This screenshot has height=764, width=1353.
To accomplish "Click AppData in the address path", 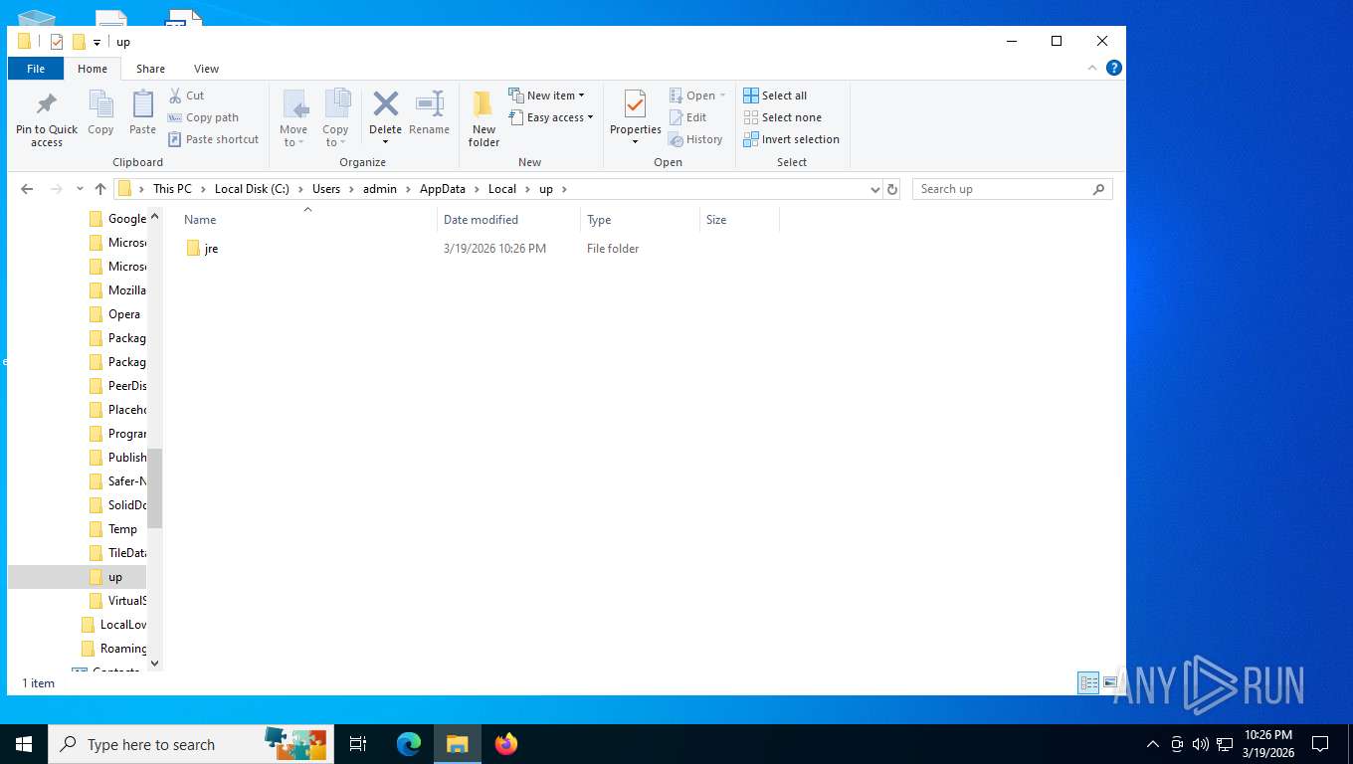I will (x=443, y=189).
